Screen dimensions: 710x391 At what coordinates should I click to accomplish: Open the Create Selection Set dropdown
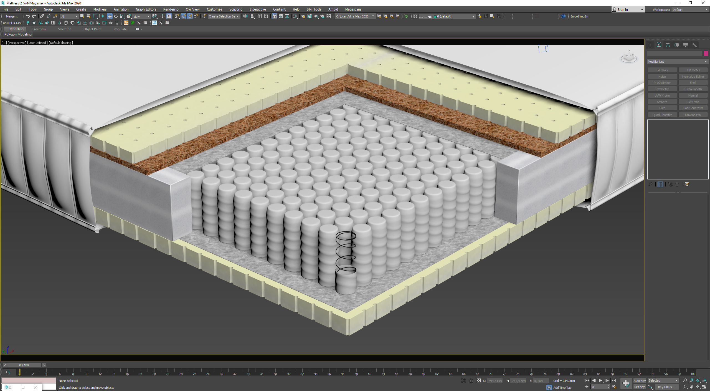[224, 17]
